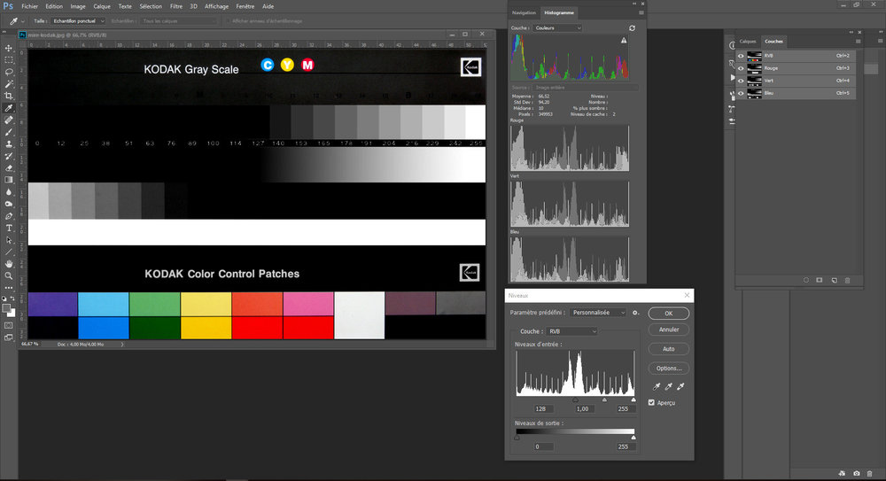886x481 pixels.
Task: Toggle visibility of Bleu channel
Action: pos(741,93)
